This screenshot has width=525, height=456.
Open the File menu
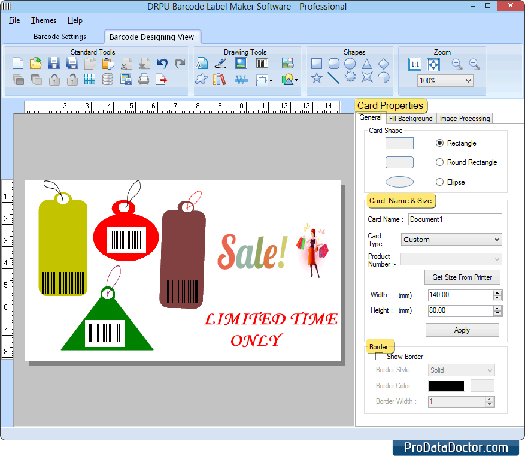click(x=14, y=20)
